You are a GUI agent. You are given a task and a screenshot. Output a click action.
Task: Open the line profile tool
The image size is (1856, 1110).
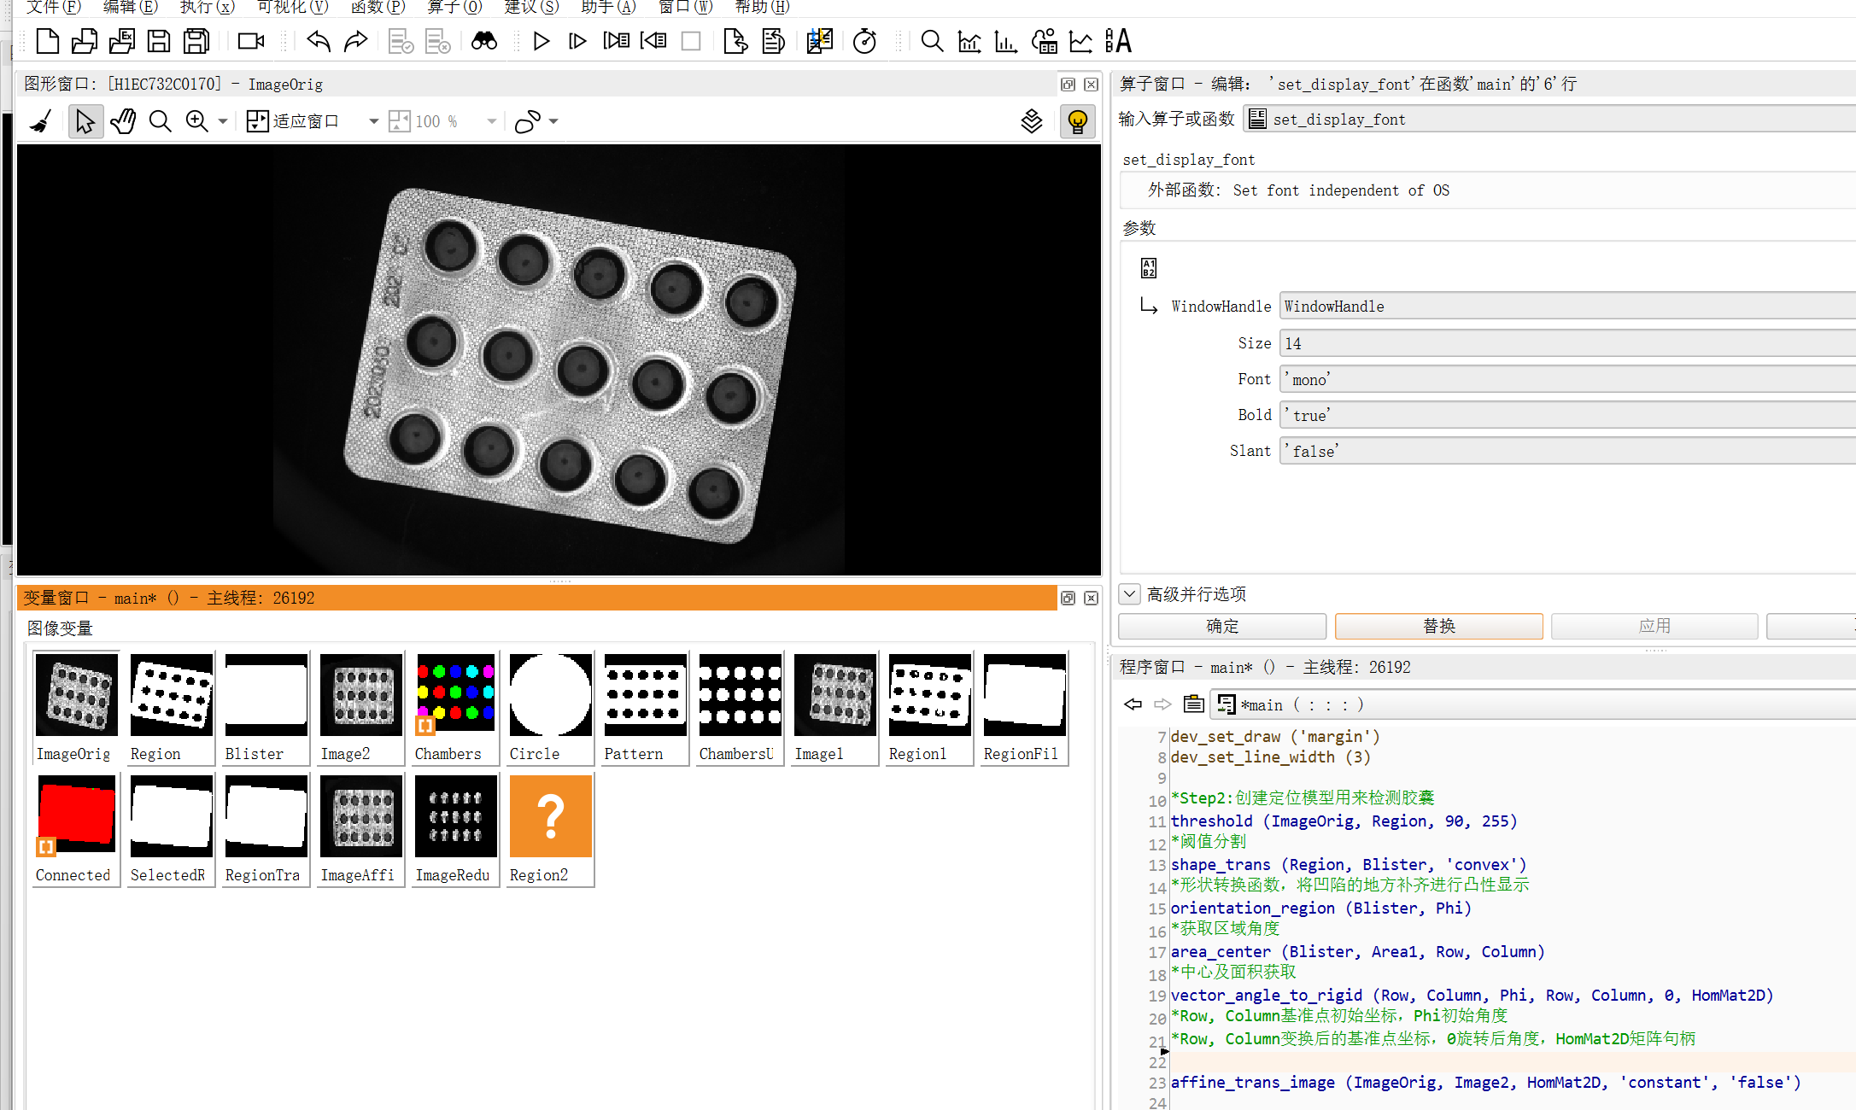[x=1080, y=41]
